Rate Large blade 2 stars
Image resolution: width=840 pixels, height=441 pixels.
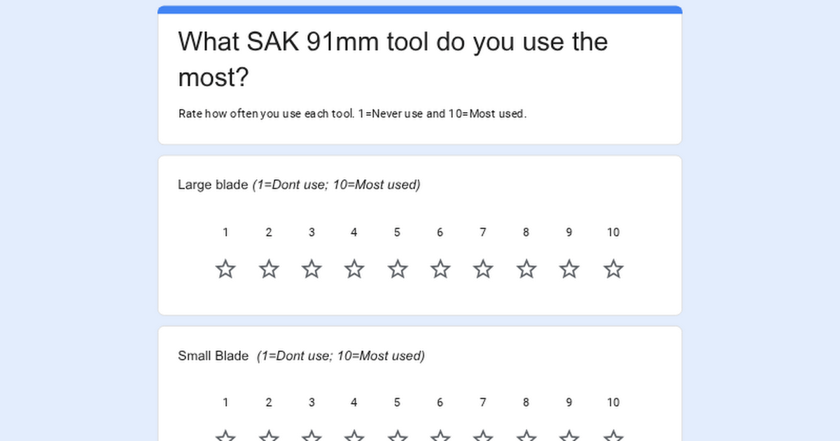(x=269, y=269)
